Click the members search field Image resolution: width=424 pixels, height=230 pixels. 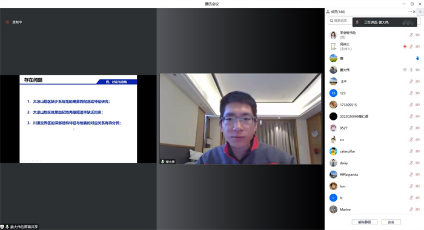[x=340, y=21]
